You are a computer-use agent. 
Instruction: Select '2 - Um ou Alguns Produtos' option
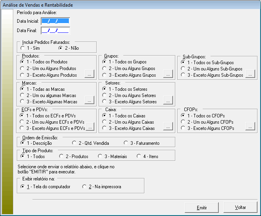coord(23,68)
